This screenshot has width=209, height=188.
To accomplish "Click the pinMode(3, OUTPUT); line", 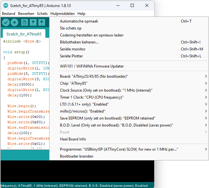I will coord(29,74).
